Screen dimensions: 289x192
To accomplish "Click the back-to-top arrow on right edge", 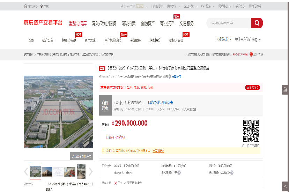I will (x=285, y=186).
